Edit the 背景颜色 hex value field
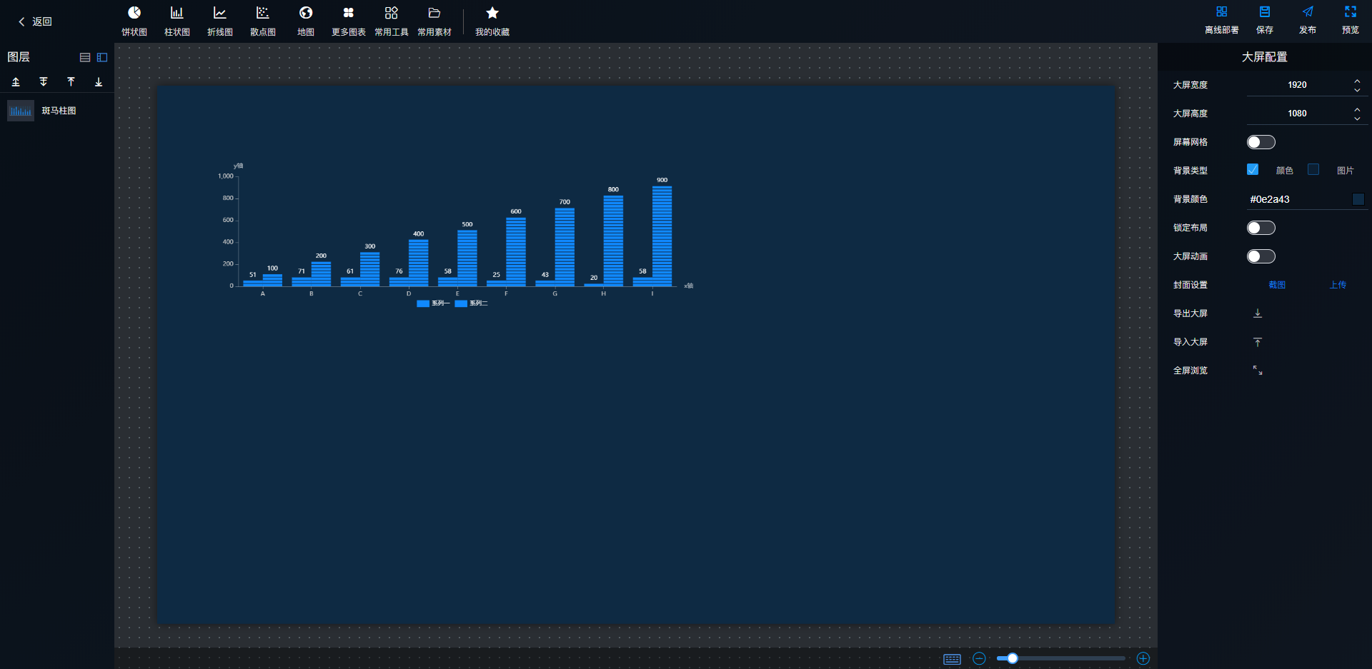 1297,199
